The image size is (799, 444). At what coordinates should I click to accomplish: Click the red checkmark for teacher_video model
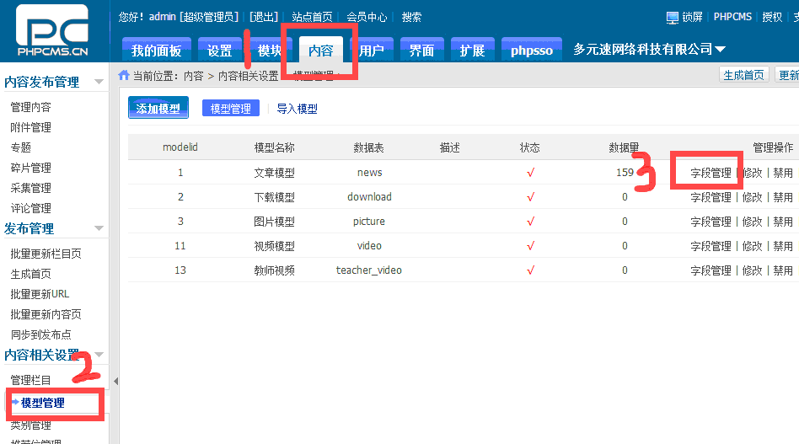(x=530, y=270)
